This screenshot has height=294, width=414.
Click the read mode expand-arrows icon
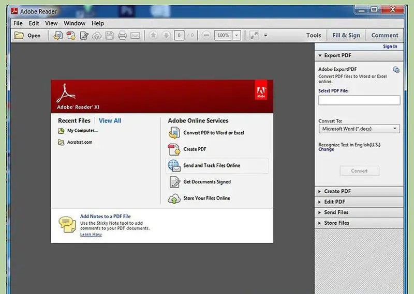click(254, 35)
